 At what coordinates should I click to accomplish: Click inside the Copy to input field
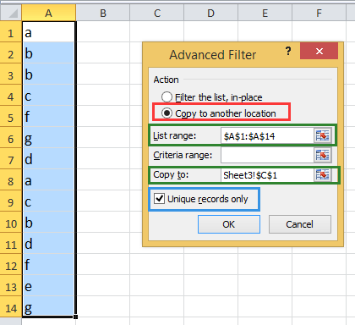267,175
